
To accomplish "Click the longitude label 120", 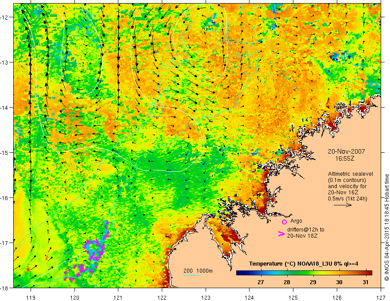I will tap(74, 297).
